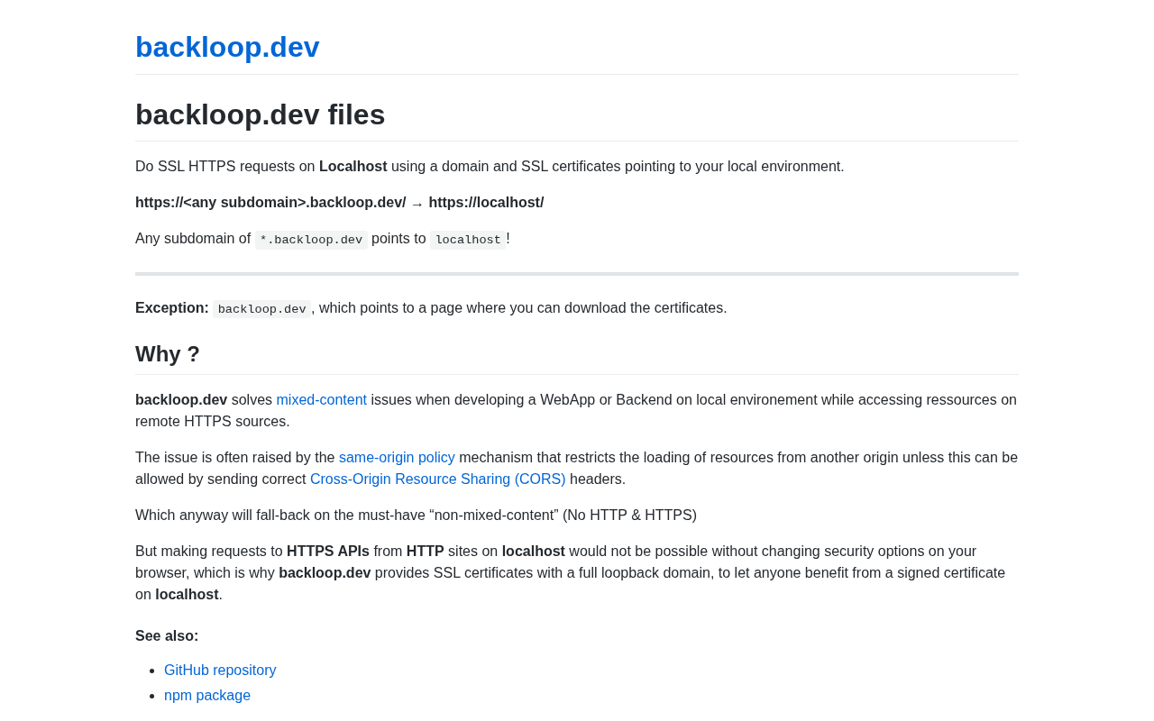Click the *.backloop.dev code snippet
The height and width of the screenshot is (721, 1154).
[311, 240]
